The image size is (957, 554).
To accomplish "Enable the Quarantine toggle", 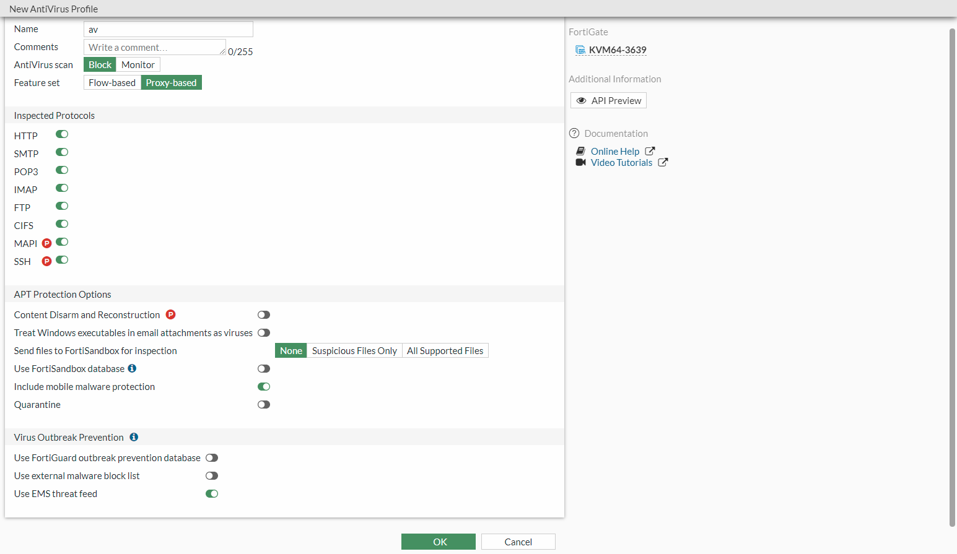I will [264, 404].
